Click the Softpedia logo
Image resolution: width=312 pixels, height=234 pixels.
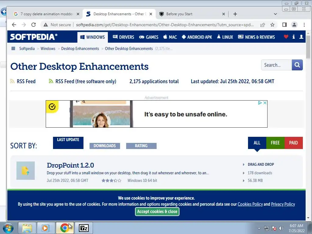(34, 37)
